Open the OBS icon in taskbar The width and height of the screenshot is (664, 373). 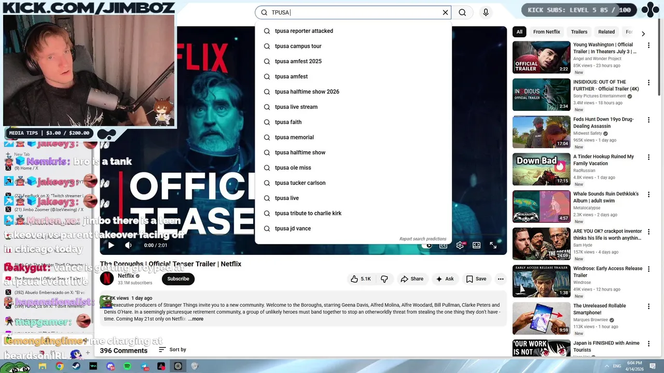178,366
